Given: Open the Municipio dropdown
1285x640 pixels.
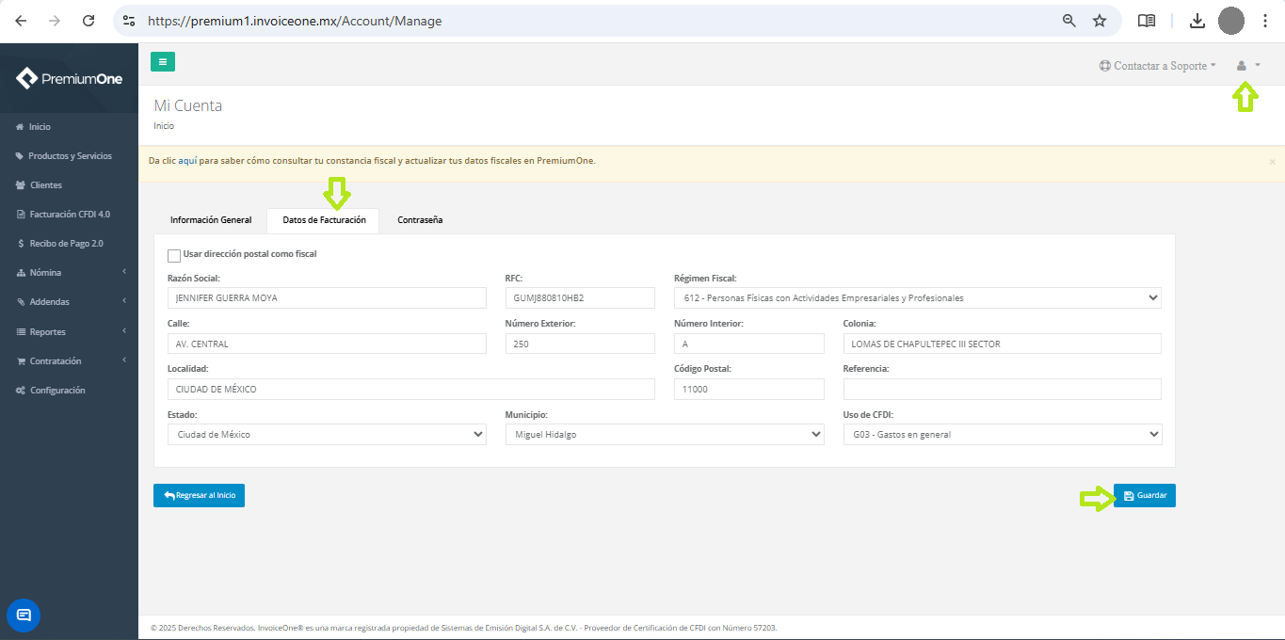Looking at the screenshot, I should 665,435.
